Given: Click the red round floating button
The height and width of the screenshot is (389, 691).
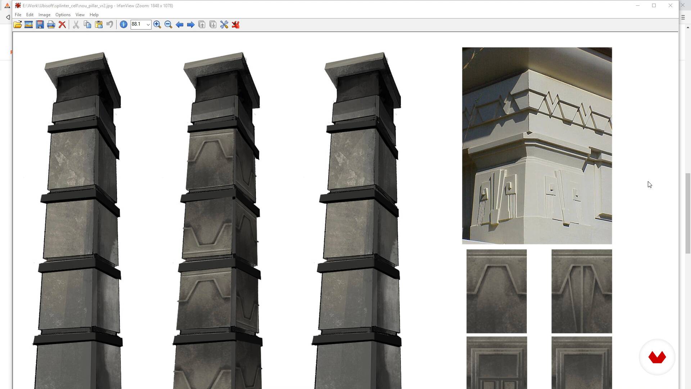Looking at the screenshot, I should (x=657, y=357).
